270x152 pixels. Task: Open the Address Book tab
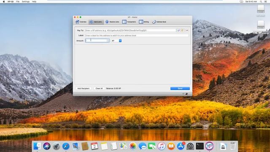(159, 22)
